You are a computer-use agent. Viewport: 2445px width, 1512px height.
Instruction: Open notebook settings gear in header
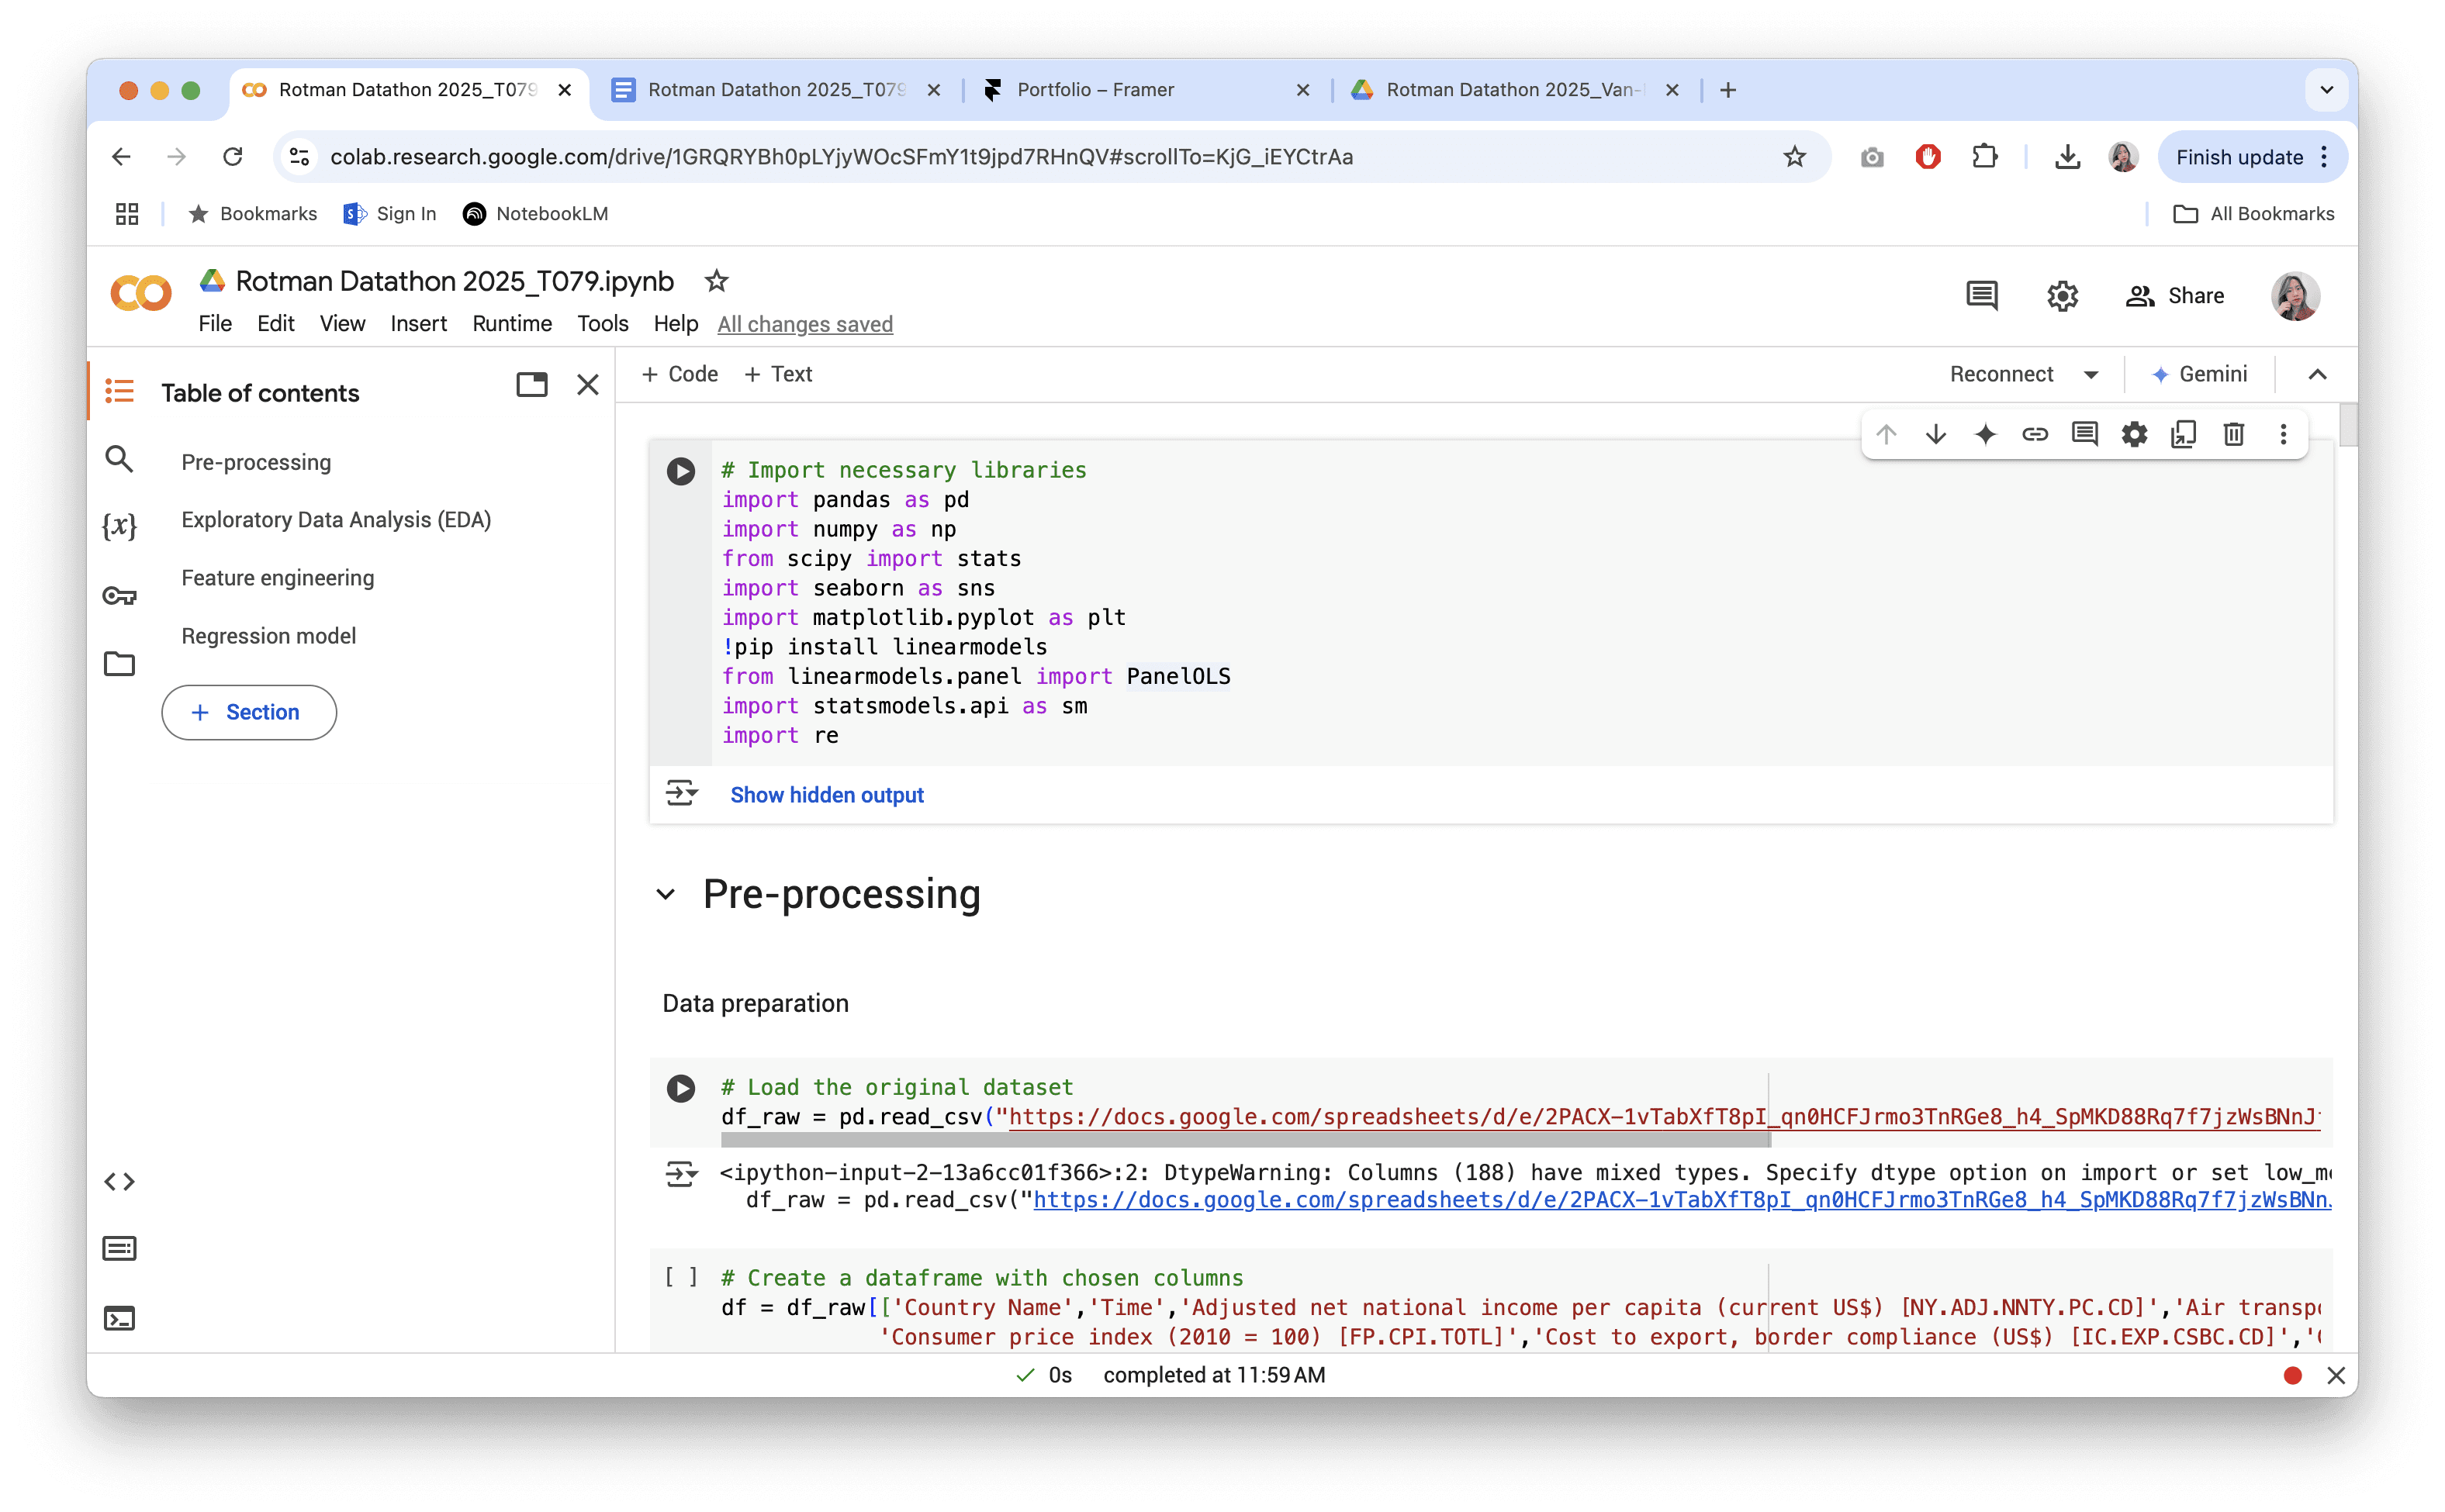pyautogui.click(x=2062, y=296)
